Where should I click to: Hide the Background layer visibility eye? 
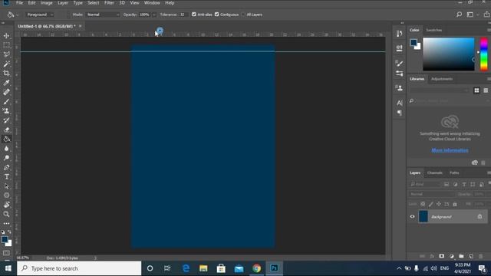[x=413, y=216]
